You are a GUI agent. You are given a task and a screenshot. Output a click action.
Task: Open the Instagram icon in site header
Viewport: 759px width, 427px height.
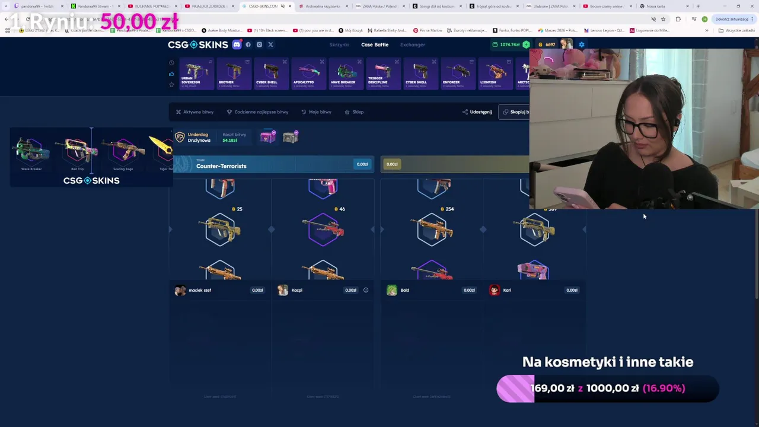259,44
